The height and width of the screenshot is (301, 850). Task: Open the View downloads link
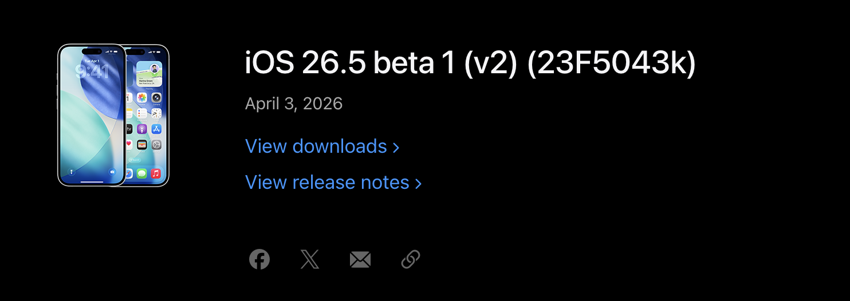click(316, 146)
